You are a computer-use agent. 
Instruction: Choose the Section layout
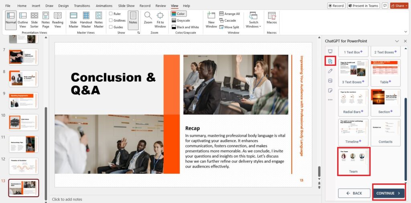385,103
